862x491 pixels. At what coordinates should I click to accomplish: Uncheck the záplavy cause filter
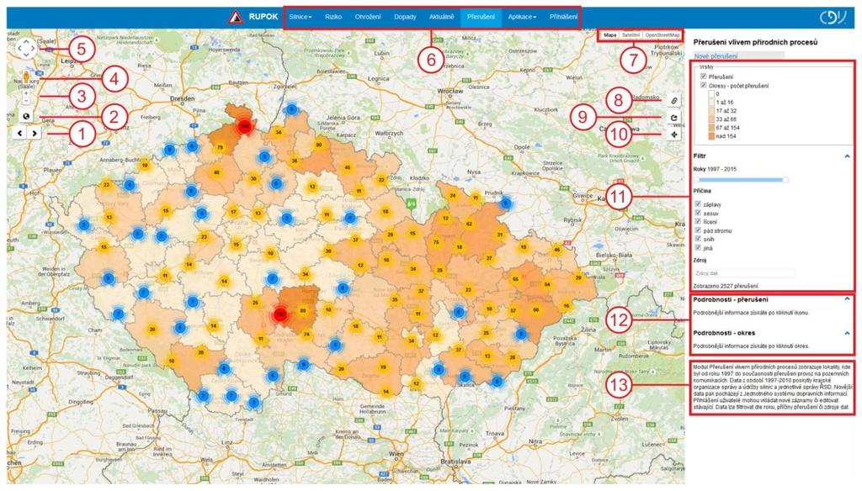[x=698, y=203]
